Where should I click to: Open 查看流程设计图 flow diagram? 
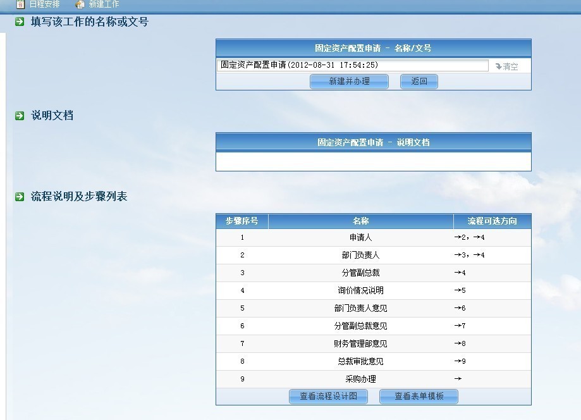coord(328,397)
